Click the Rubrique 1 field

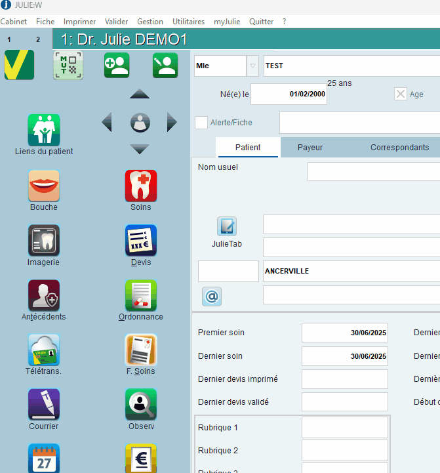pos(345,428)
